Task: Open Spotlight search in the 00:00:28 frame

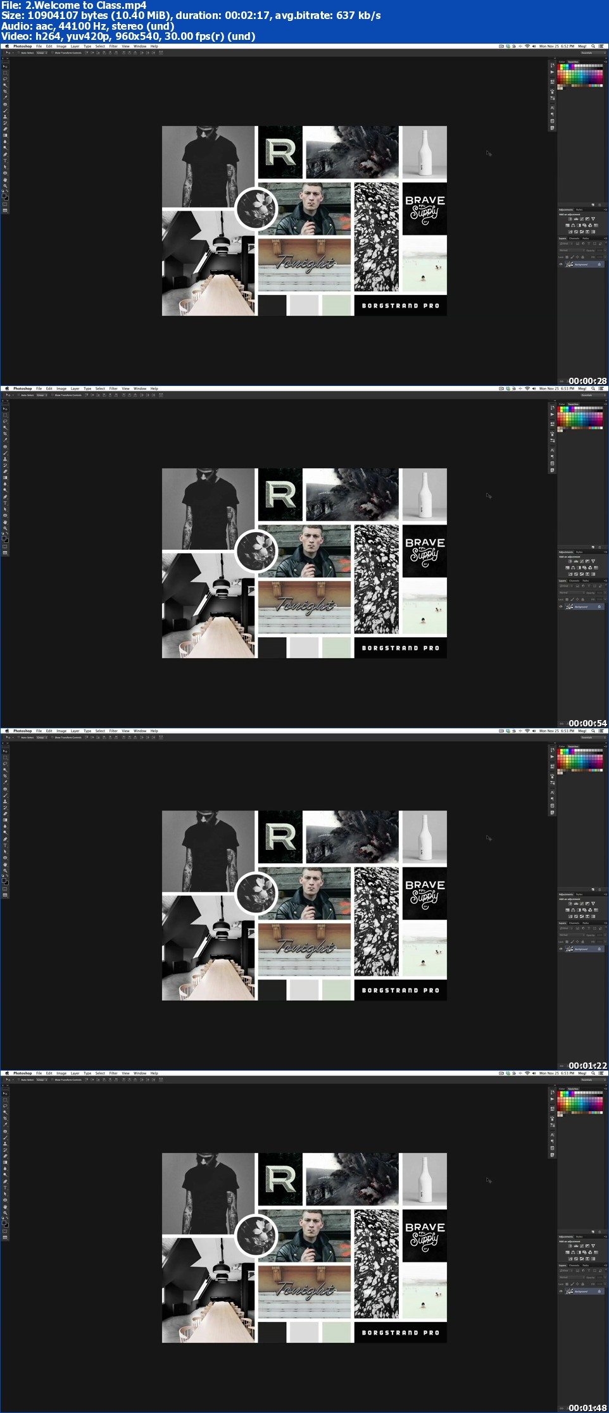Action: [x=593, y=46]
